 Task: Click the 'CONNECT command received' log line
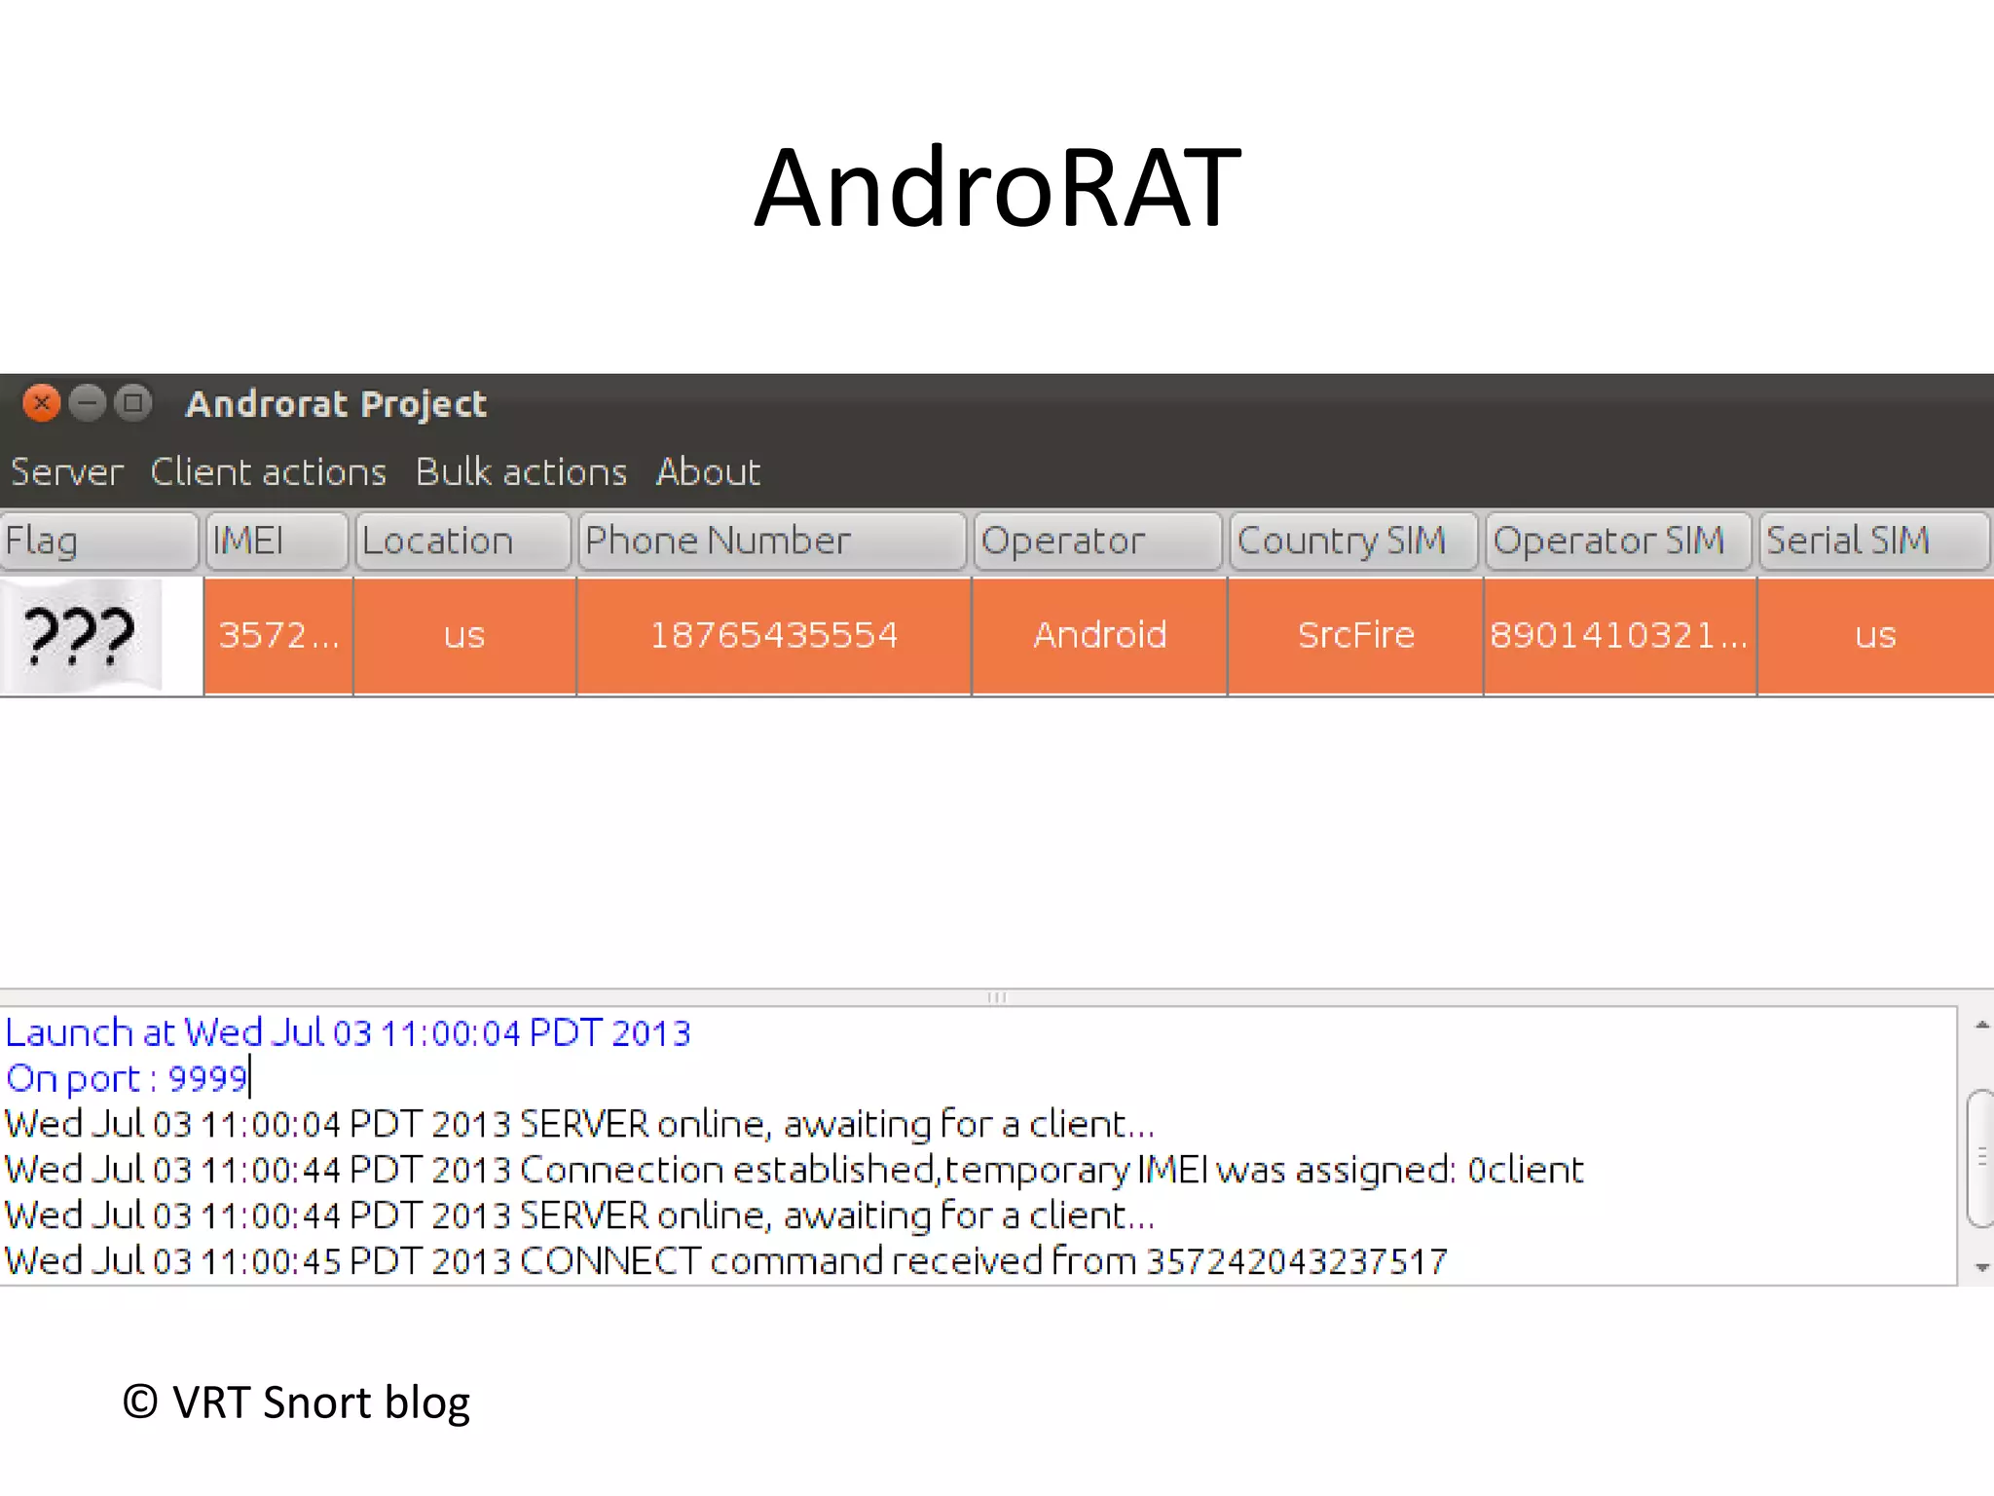[726, 1261]
